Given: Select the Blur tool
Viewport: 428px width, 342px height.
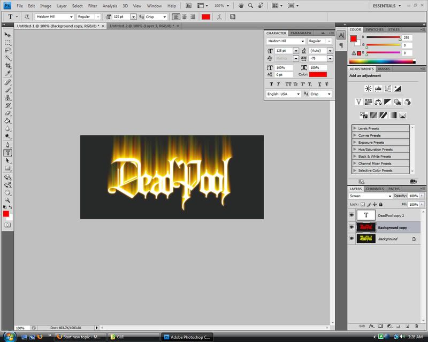Looking at the screenshot, I should pos(7,128).
